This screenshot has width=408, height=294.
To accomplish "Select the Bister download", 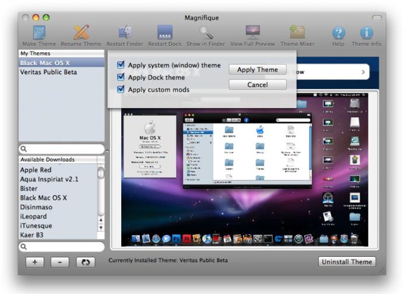I will (x=58, y=189).
